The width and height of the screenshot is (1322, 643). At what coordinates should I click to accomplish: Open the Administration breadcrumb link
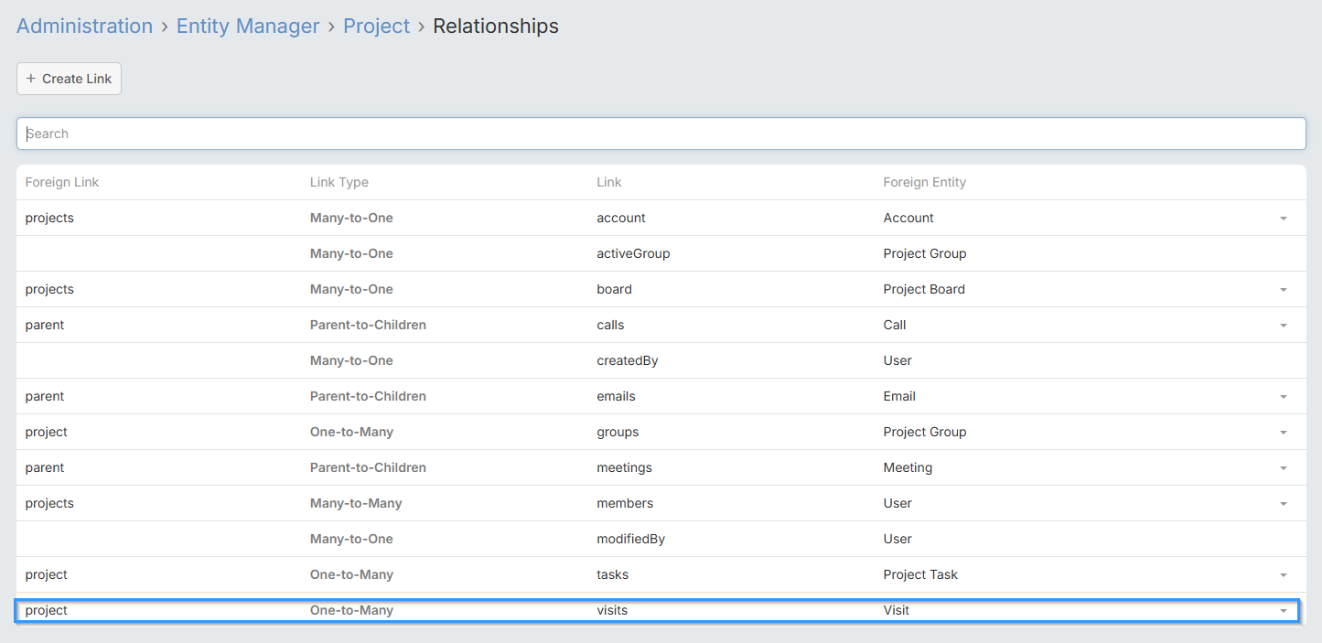point(84,27)
